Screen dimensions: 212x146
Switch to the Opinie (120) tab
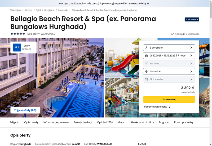(105, 122)
